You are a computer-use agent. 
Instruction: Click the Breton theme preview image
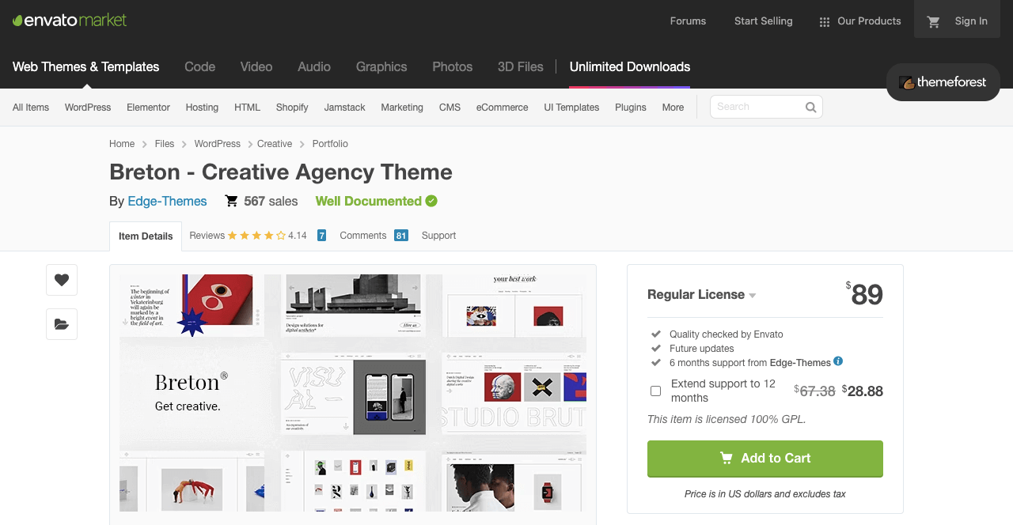[x=352, y=391]
